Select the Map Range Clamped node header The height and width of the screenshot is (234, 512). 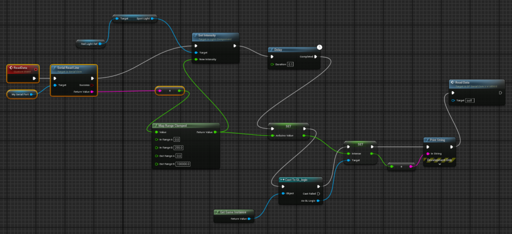coord(185,125)
